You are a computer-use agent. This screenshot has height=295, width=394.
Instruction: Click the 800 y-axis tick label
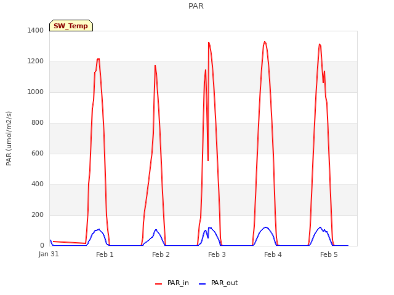38,123
